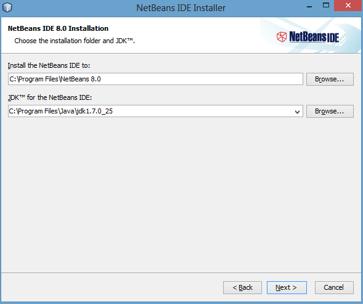Click 'NetBeans IDE 8.0 Installation' heading

(x=58, y=28)
